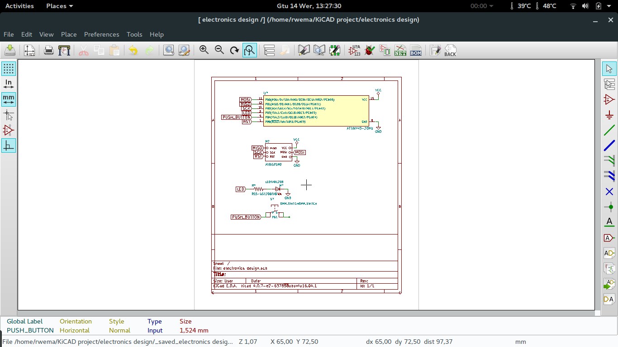
Task: Select the global label tool
Action: (609, 238)
